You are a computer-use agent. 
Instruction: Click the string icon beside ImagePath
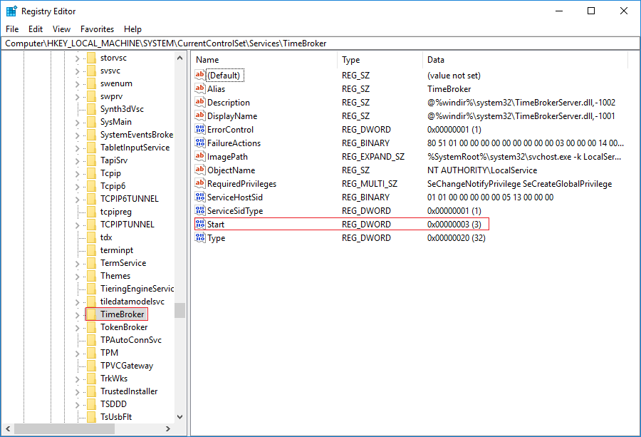[x=200, y=157]
